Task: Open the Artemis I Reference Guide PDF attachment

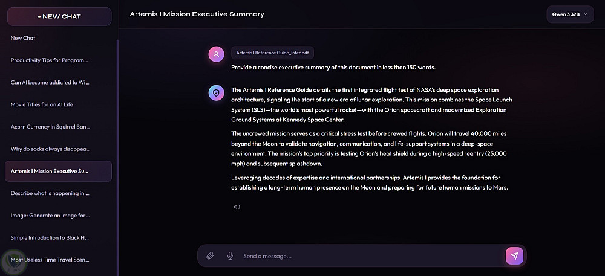Action: click(272, 53)
